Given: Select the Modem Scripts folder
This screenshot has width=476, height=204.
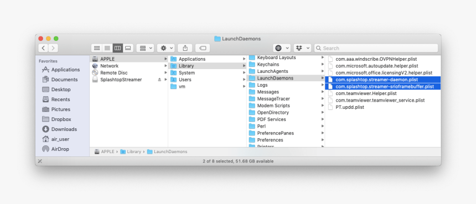Looking at the screenshot, I should (x=286, y=106).
